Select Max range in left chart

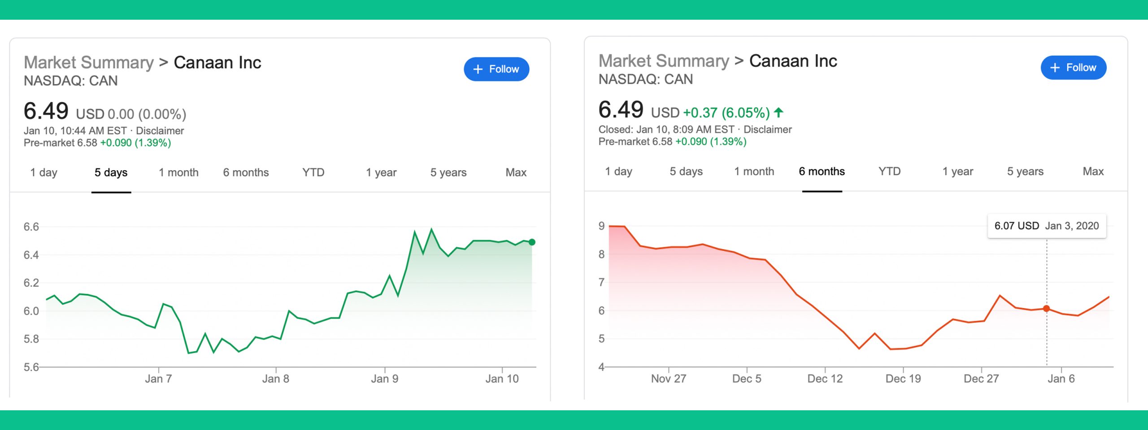click(x=516, y=172)
